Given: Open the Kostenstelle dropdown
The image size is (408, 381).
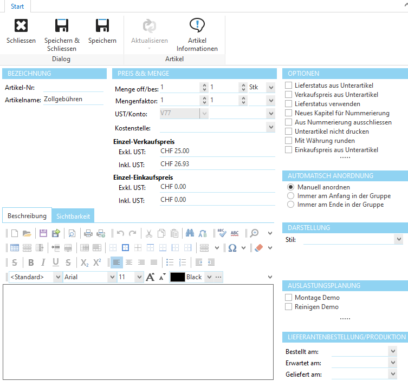Looking at the screenshot, I should (x=270, y=128).
